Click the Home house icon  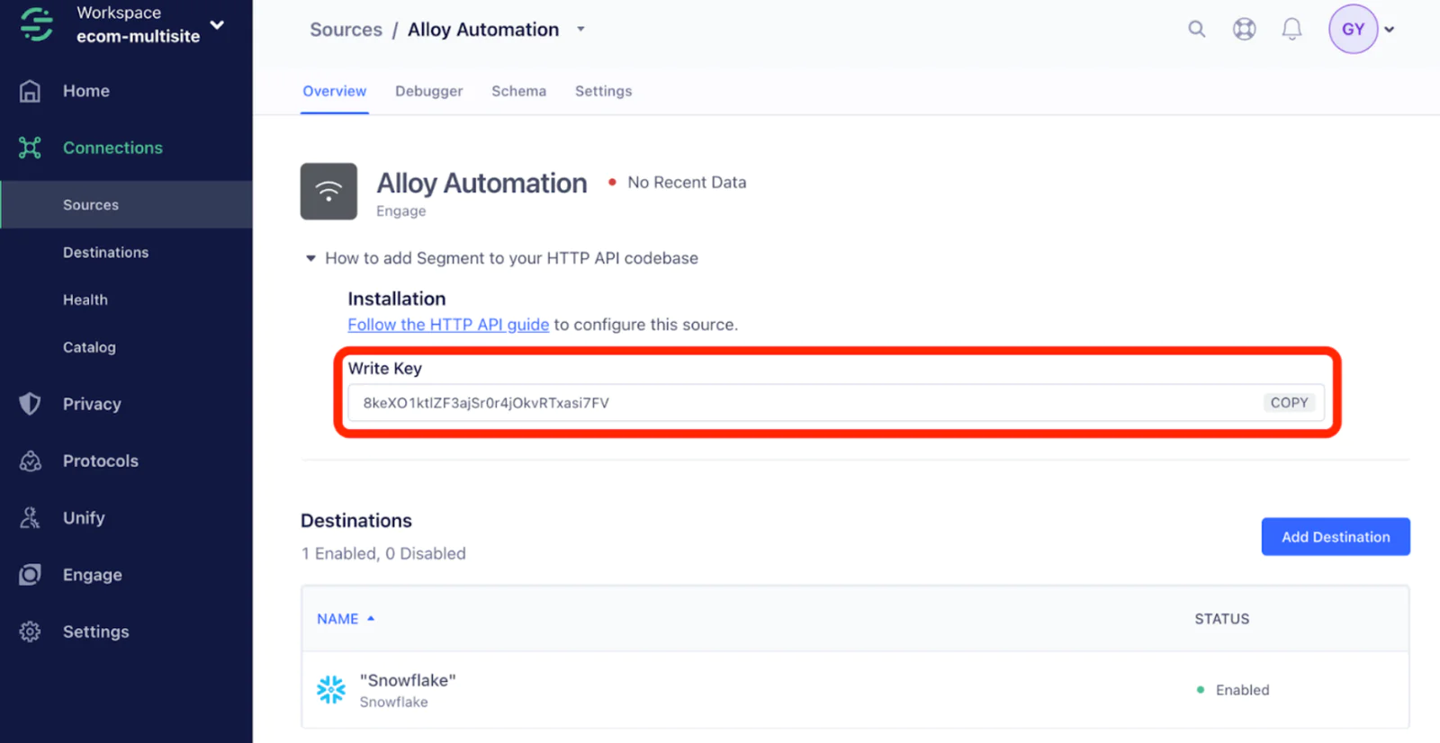pyautogui.click(x=30, y=91)
